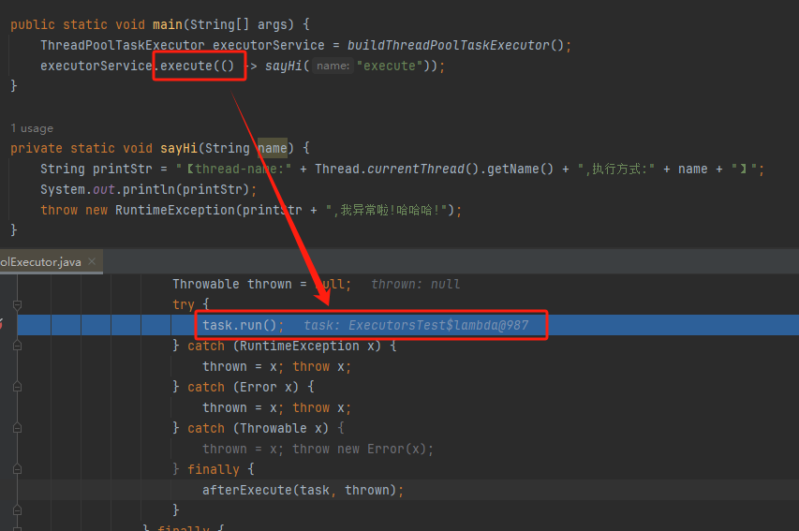Click the 'sayHi' method declaration name
Screen dimensions: 799x531
[x=178, y=148]
